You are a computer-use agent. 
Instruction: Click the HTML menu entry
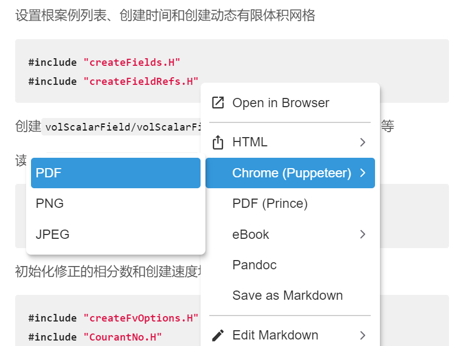(250, 142)
